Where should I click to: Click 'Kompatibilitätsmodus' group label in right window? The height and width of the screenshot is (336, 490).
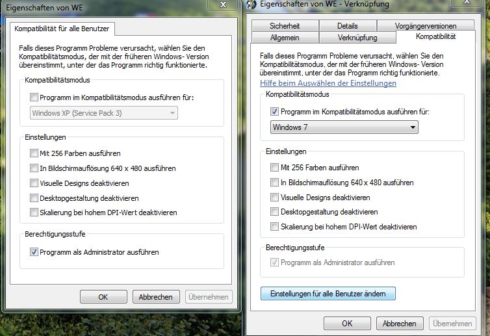[x=298, y=94]
